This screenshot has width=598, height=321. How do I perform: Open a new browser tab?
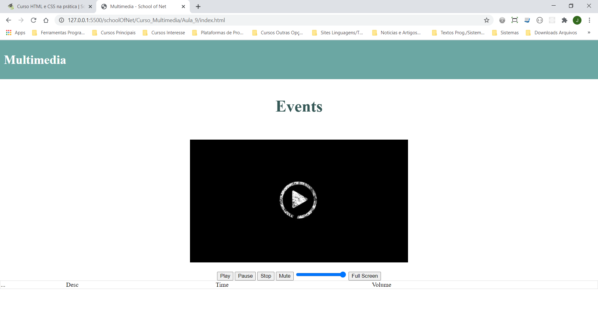coord(198,7)
